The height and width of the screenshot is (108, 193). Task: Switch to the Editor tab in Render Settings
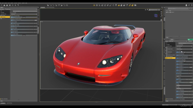coord(172,39)
